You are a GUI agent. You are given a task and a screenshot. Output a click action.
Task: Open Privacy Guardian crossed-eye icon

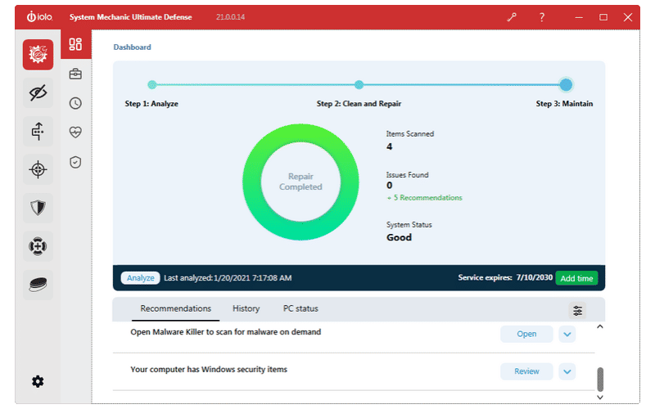point(38,92)
